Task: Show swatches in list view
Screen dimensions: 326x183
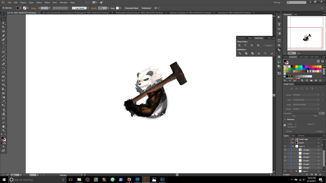Action: [x=318, y=62]
